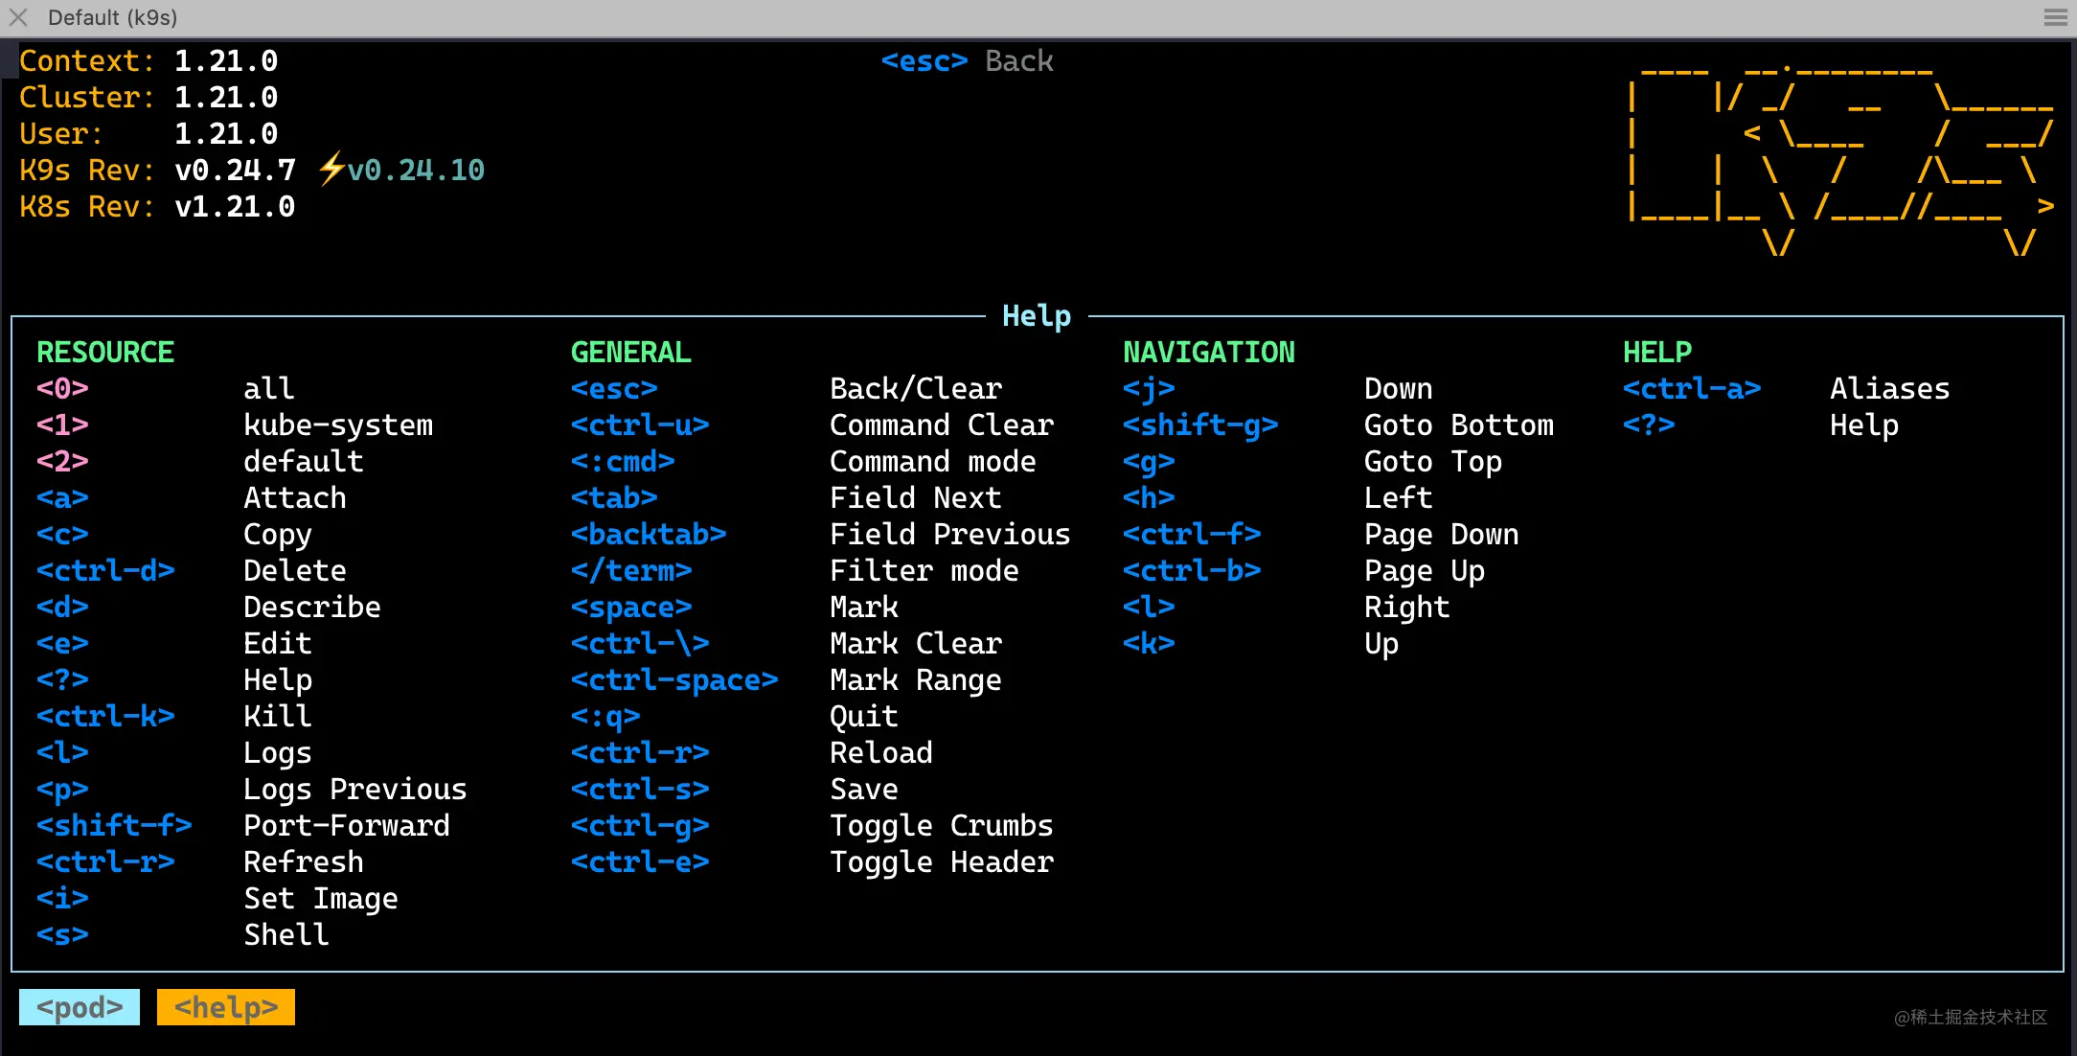The height and width of the screenshot is (1056, 2077).
Task: Click the Context label in the header
Action: [x=87, y=61]
